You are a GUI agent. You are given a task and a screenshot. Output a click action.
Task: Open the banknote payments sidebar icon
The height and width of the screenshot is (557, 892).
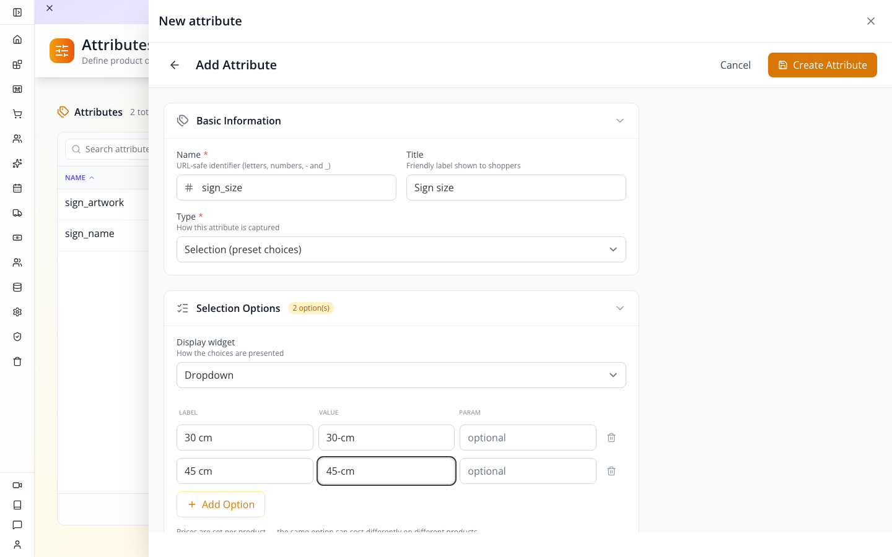17,238
